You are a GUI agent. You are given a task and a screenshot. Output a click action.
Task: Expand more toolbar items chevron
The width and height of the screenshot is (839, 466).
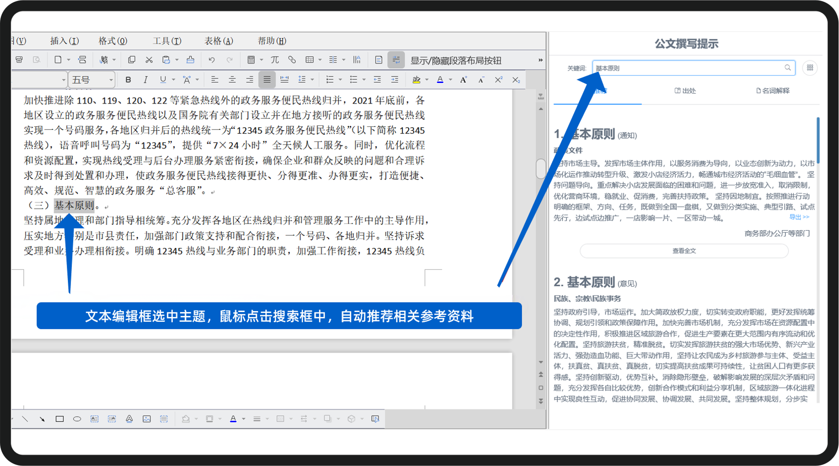540,60
